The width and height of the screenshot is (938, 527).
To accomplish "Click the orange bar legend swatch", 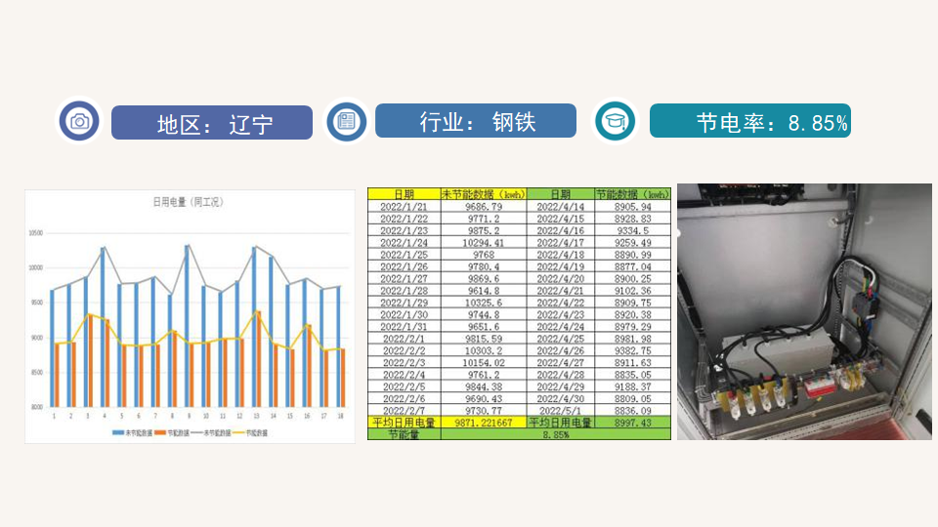I will click(x=159, y=432).
